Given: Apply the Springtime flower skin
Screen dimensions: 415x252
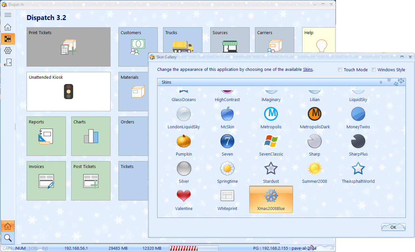Looking at the screenshot, I should pos(227,169).
